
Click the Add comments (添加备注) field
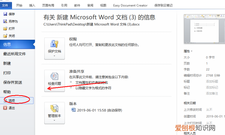pyautogui.click(x=212, y=93)
